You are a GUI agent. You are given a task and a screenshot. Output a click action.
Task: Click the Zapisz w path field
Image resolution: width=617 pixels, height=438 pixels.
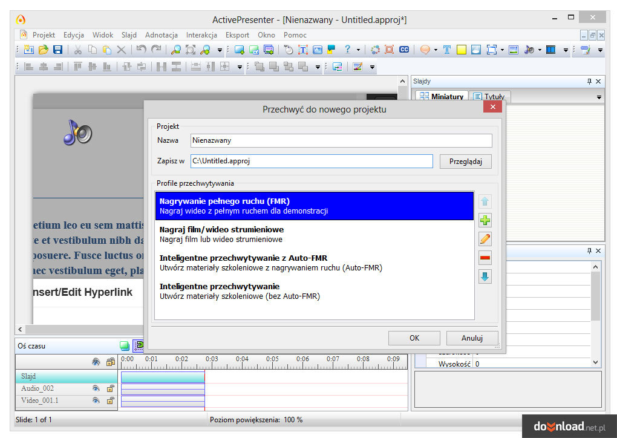[312, 161]
